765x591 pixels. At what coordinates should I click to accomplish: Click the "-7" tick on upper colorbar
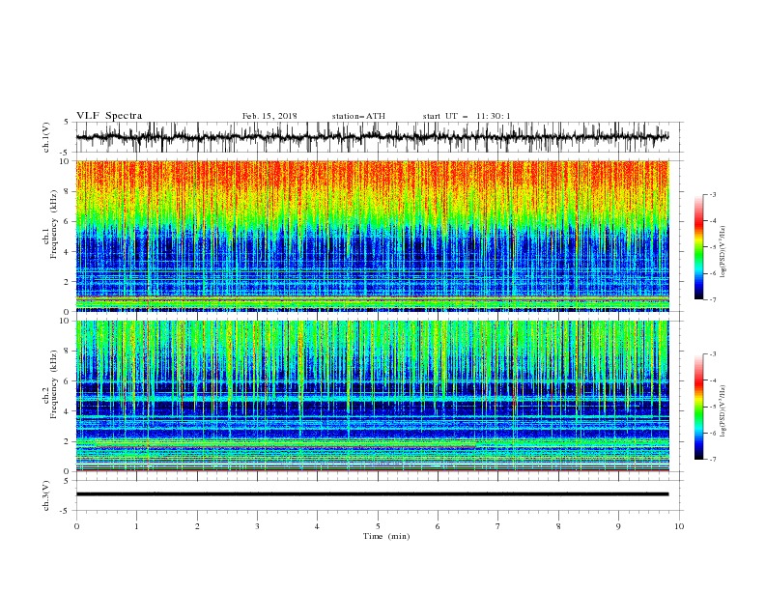pos(712,299)
